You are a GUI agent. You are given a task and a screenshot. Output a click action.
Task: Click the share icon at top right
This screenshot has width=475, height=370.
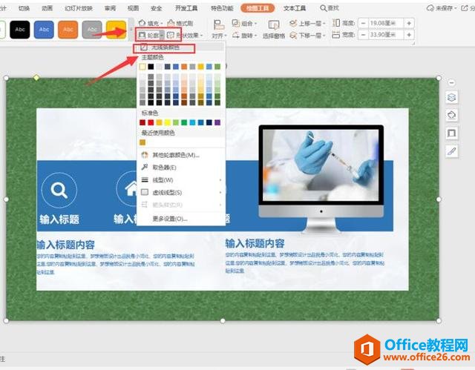tap(465, 8)
